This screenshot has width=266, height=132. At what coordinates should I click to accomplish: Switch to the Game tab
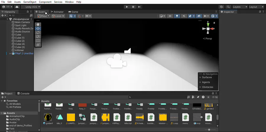point(73,12)
